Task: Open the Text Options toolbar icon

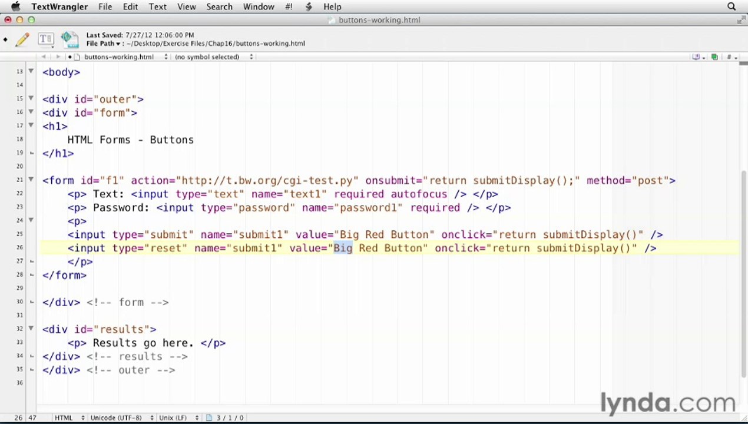Action: [x=45, y=39]
